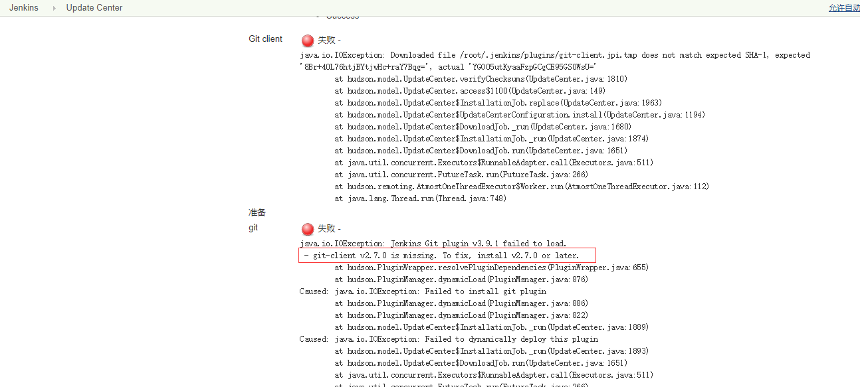Click the DownloadJob._run line 1680 trace
This screenshot has width=860, height=387.
point(483,127)
